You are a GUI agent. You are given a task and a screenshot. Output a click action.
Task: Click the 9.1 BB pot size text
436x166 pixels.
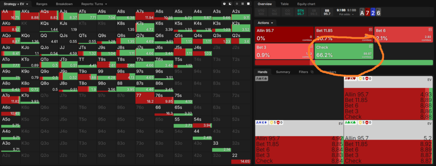[341, 10]
